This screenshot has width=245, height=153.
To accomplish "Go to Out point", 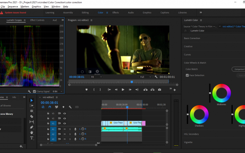I will point(137,90).
